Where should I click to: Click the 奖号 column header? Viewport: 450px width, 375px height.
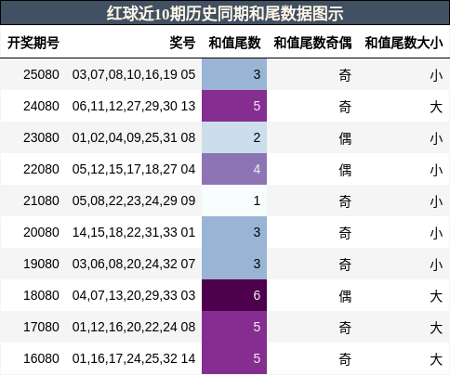point(182,43)
